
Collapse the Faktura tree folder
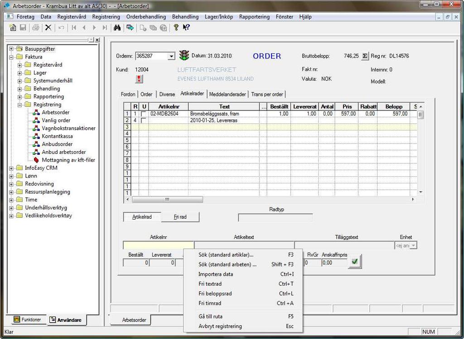(11, 57)
